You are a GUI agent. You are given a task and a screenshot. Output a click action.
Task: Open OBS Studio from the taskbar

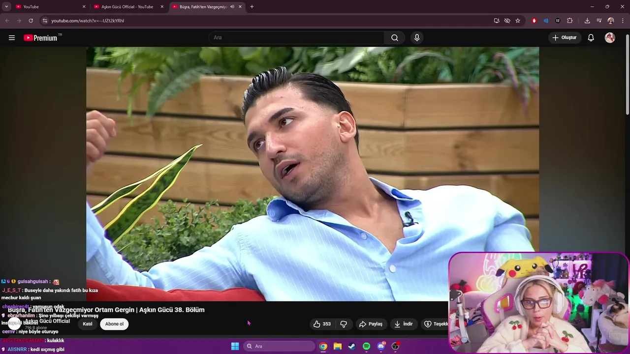tap(395, 346)
